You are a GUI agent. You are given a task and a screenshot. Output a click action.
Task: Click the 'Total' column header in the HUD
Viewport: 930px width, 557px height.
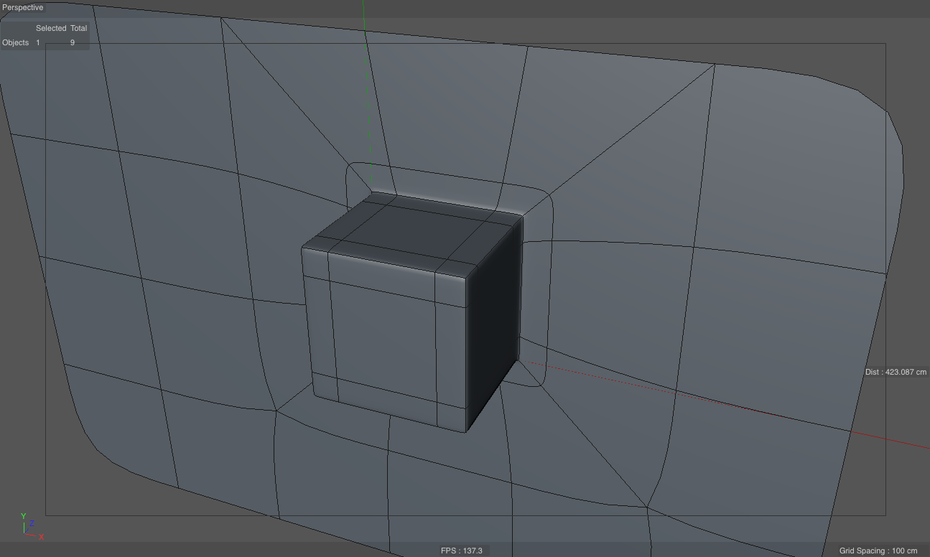tap(78, 28)
